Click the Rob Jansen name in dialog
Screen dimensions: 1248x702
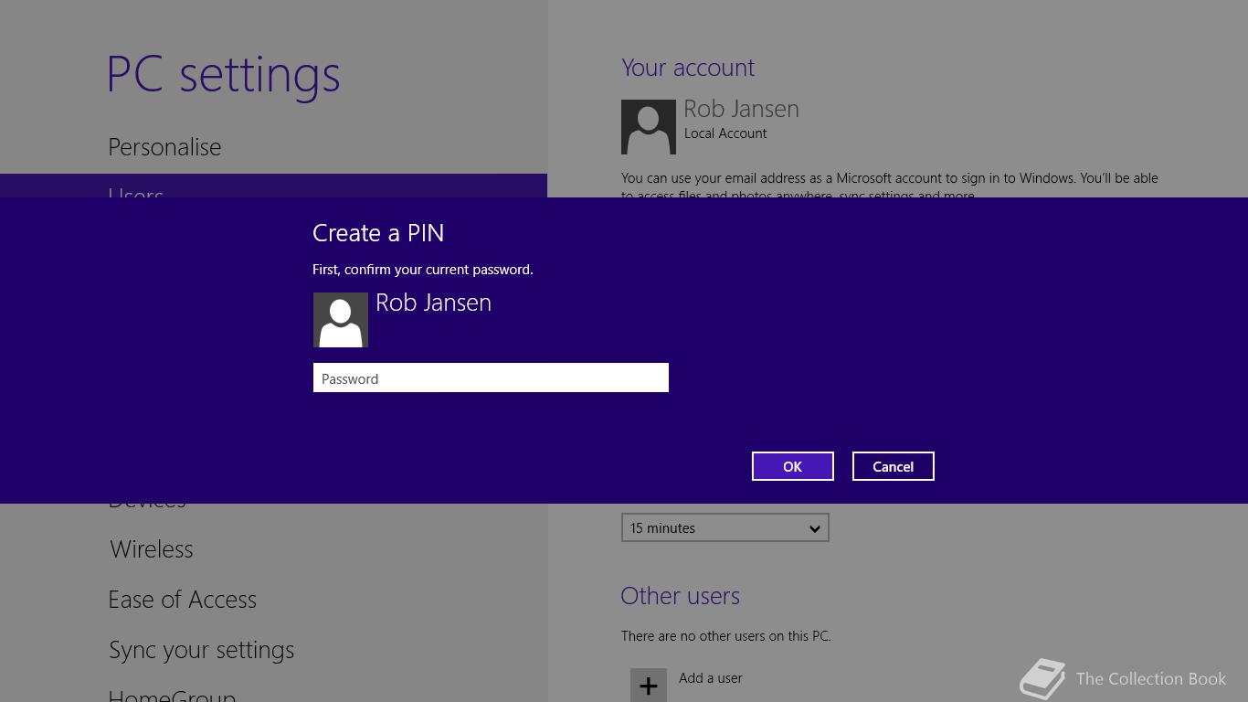tap(433, 303)
